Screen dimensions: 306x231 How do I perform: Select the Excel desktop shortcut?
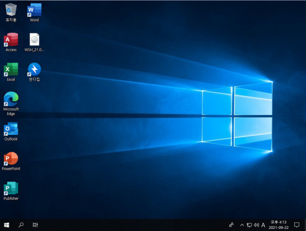[11, 72]
